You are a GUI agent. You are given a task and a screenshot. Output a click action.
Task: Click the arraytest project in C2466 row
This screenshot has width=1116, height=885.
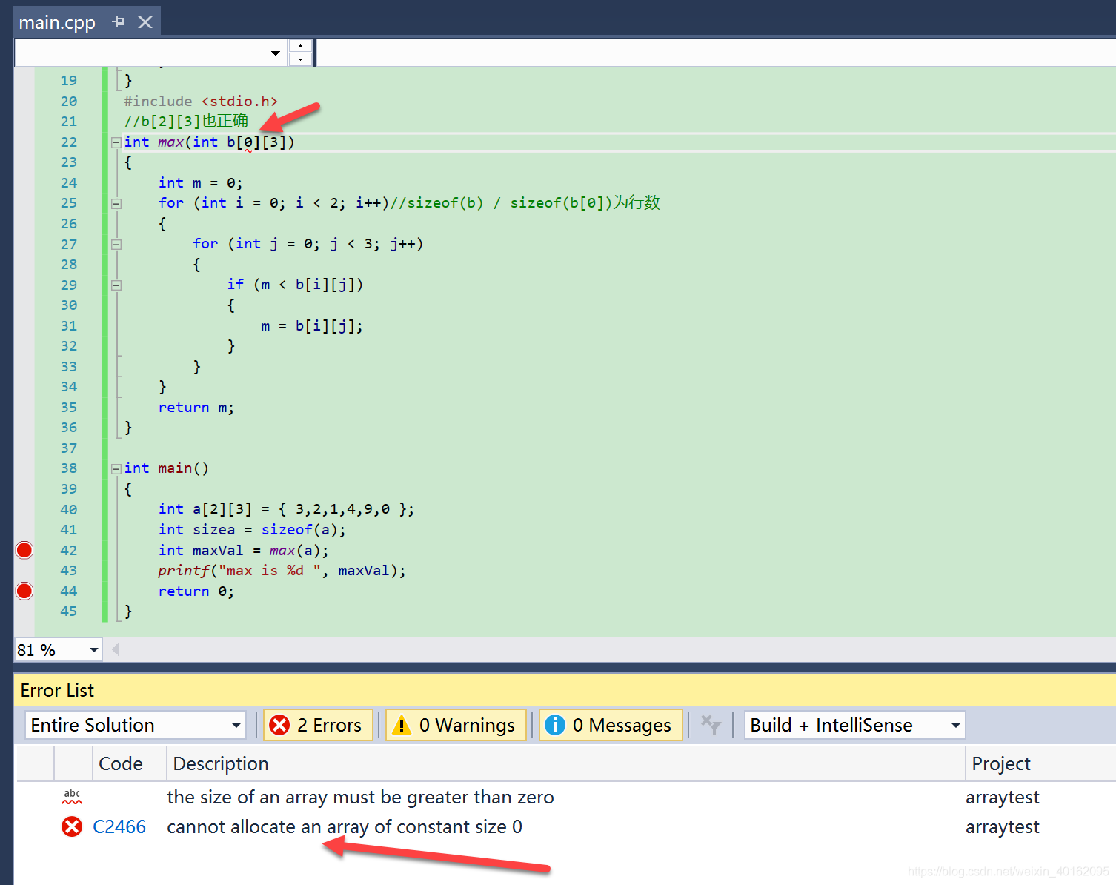[x=1002, y=826]
